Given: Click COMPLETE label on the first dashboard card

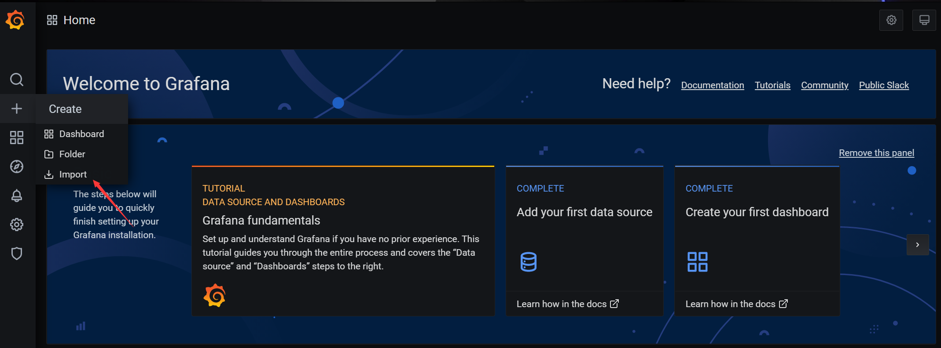Looking at the screenshot, I should (709, 188).
